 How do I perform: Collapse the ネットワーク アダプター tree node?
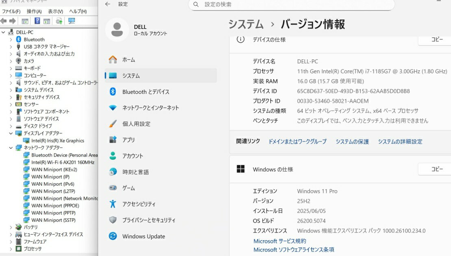(11, 148)
